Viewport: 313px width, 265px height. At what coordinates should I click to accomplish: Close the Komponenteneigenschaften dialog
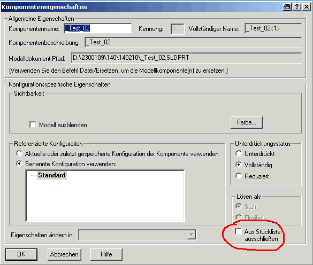tap(307, 7)
